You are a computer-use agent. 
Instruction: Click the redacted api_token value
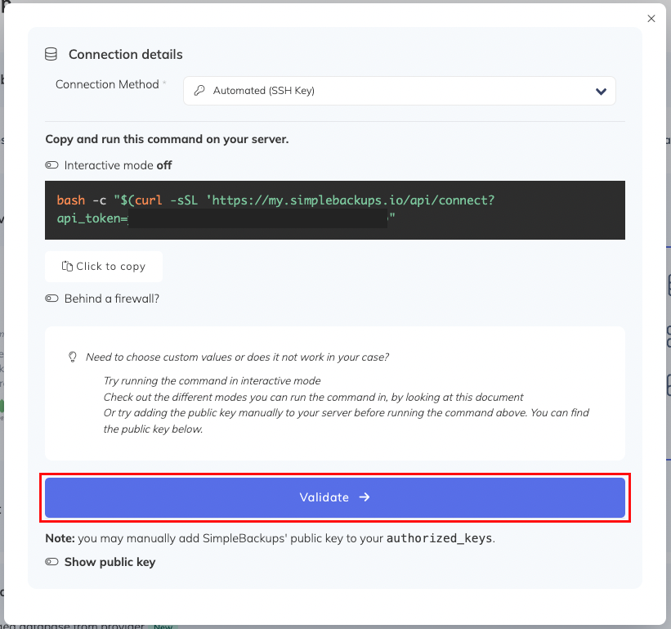coord(257,218)
